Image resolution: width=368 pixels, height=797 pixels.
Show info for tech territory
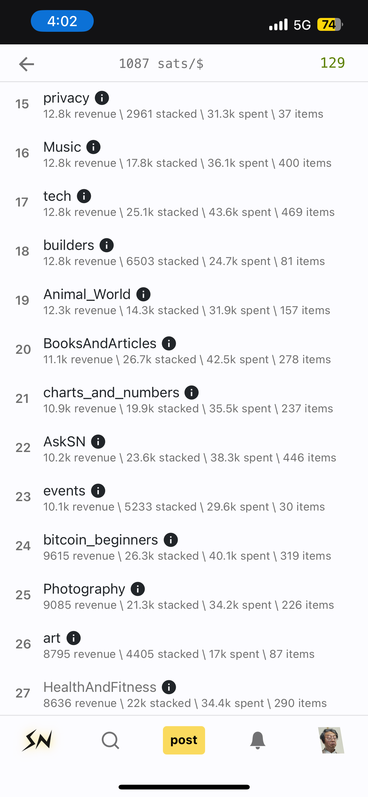click(84, 196)
